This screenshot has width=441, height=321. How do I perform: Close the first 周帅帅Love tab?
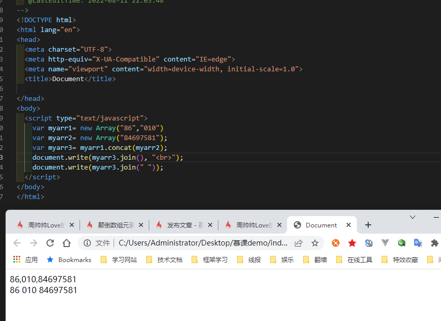[72, 225]
